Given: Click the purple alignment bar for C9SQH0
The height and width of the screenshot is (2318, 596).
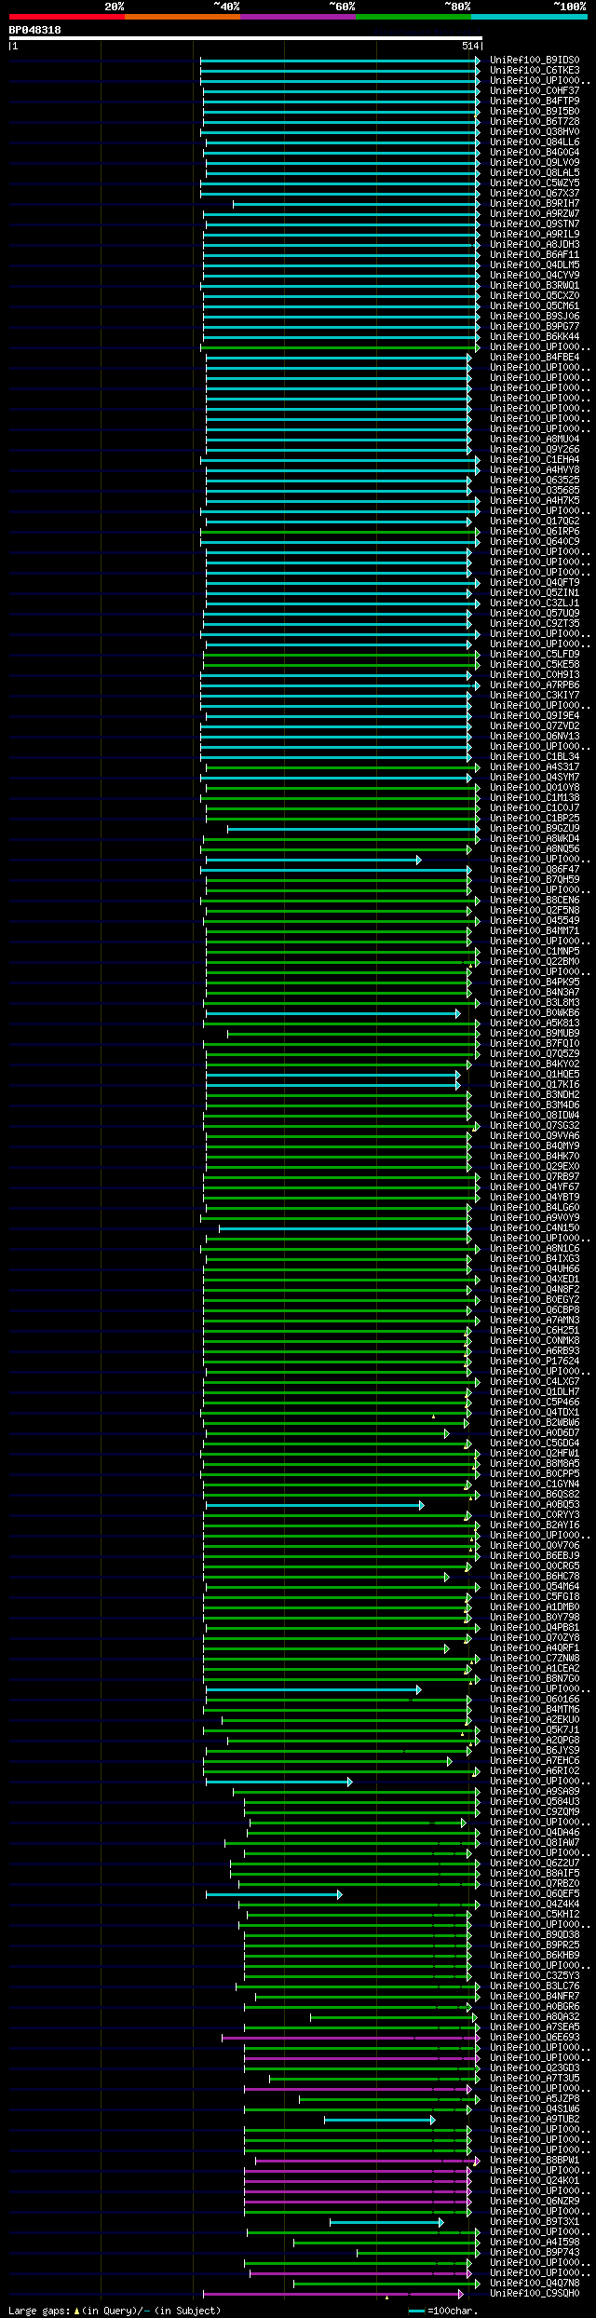Looking at the screenshot, I should [x=333, y=2294].
